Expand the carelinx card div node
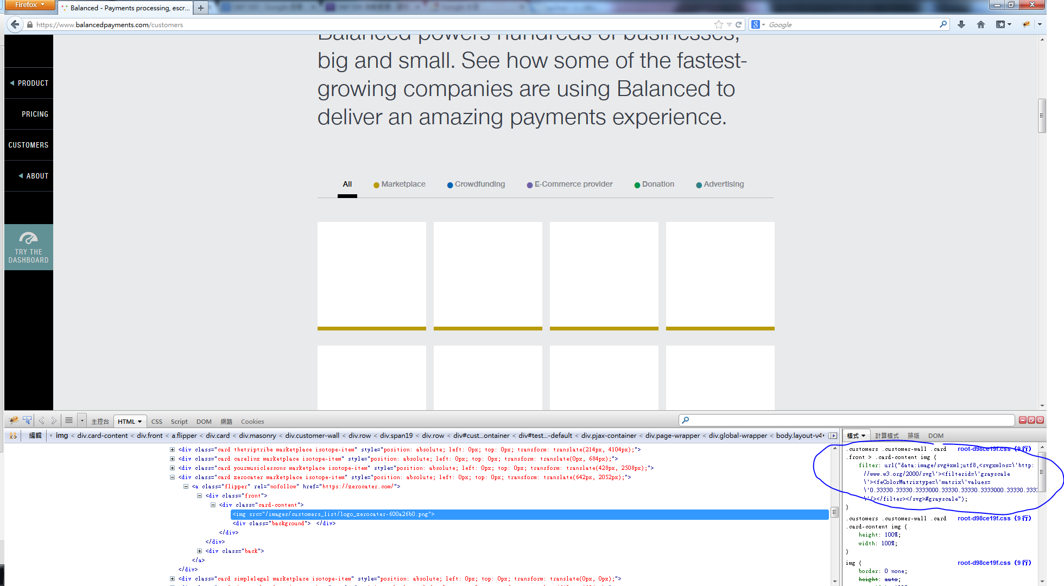This screenshot has width=1064, height=586. [x=173, y=459]
